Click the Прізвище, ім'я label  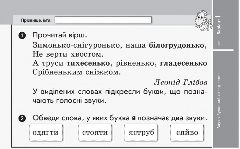36,20
